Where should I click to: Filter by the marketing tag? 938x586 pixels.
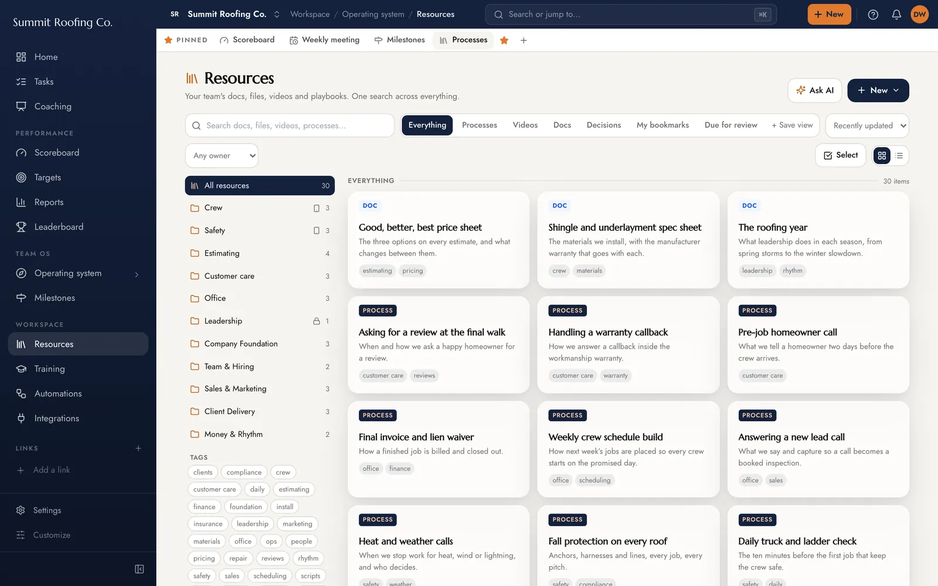point(297,524)
